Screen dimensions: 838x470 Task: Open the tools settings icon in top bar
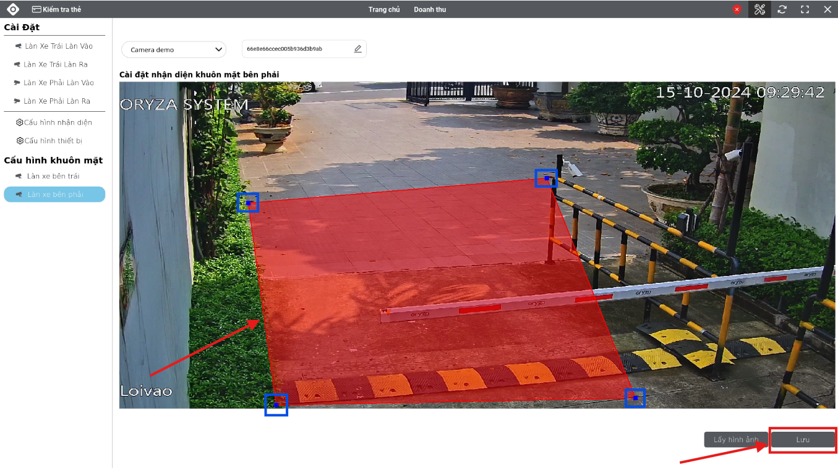(x=759, y=9)
